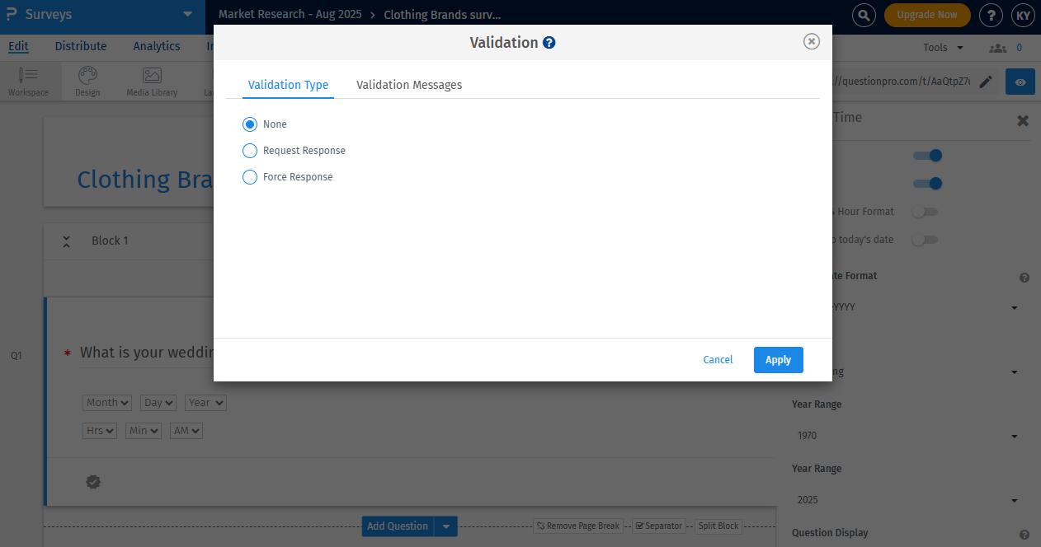Open search using the magnifier icon
The width and height of the screenshot is (1041, 547).
863,15
